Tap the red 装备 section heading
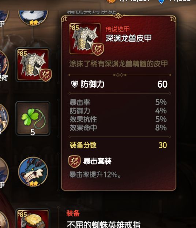 click(73, 213)
